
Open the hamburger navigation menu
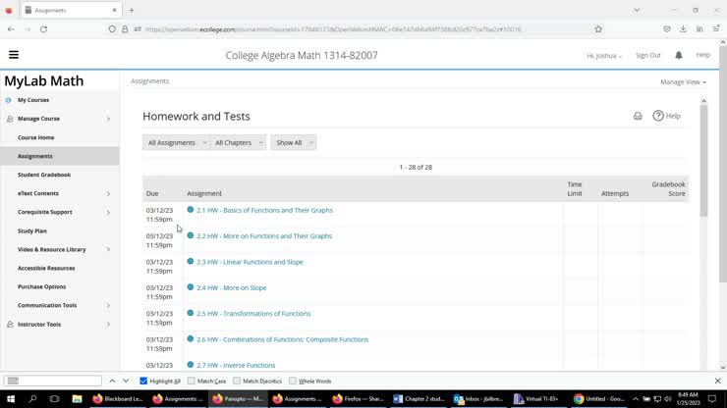[x=14, y=55]
